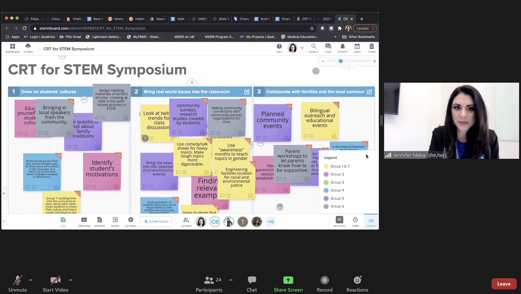Click the Zoom Share Screen icon
Viewport: 521px width, 294px height.
coord(288,280)
